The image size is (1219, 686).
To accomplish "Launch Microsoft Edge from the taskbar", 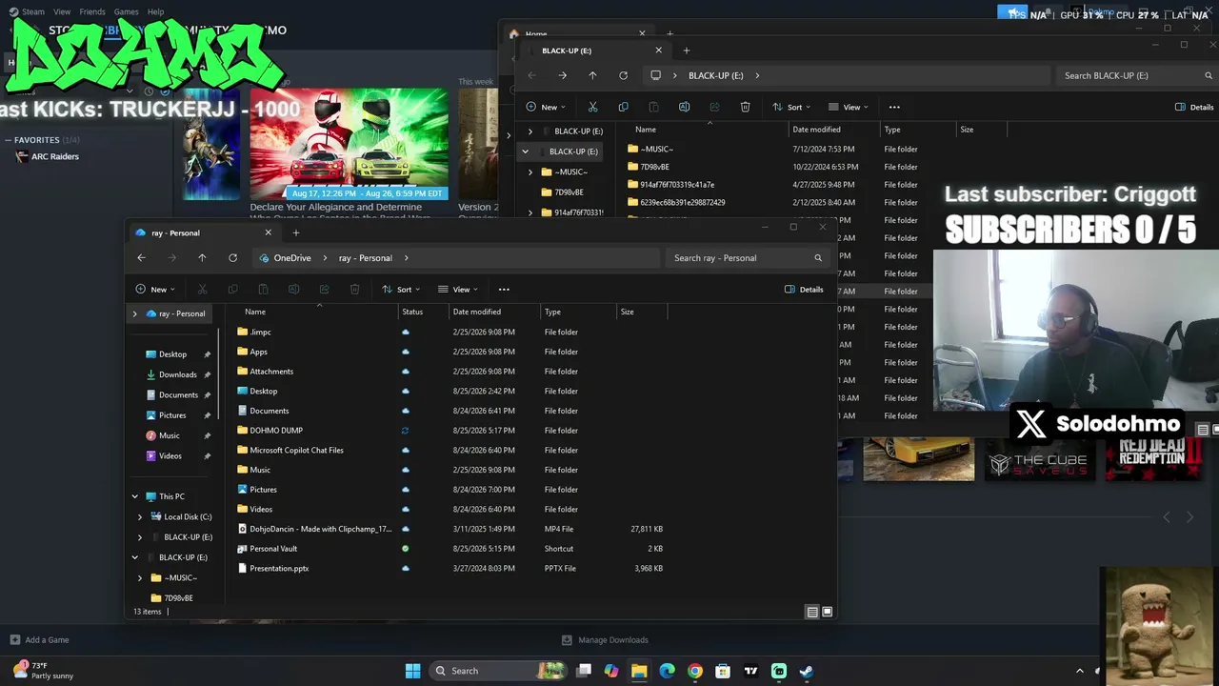I will tap(667, 671).
